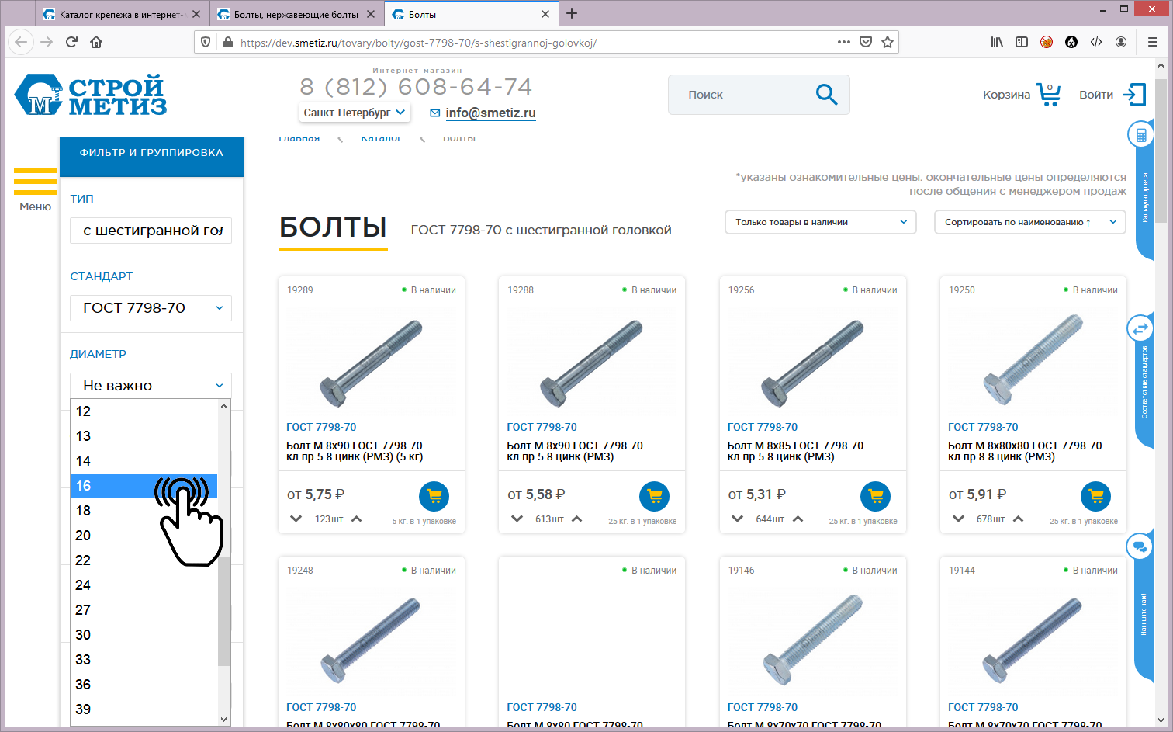Decrease quantity for product 19256
The image size is (1173, 732).
(x=738, y=519)
